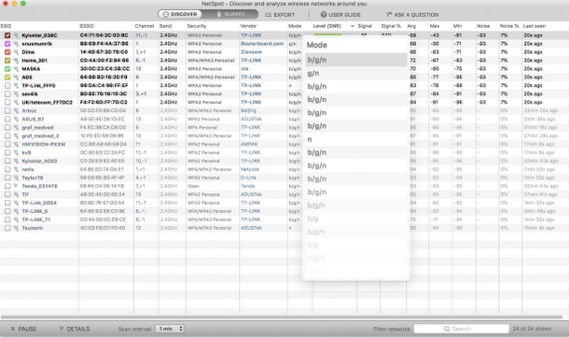Click the AMPAK vendor link
Viewport: 569px width, 338px height.
point(249,144)
